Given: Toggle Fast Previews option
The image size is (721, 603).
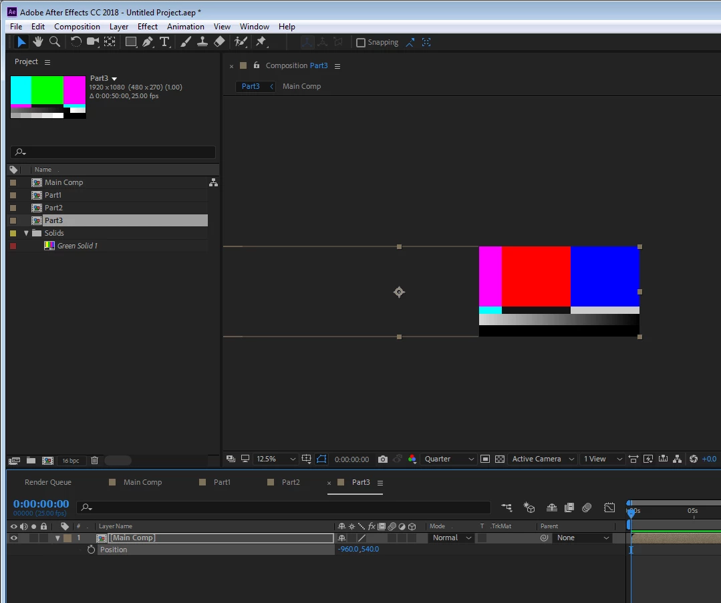Looking at the screenshot, I should pos(648,459).
